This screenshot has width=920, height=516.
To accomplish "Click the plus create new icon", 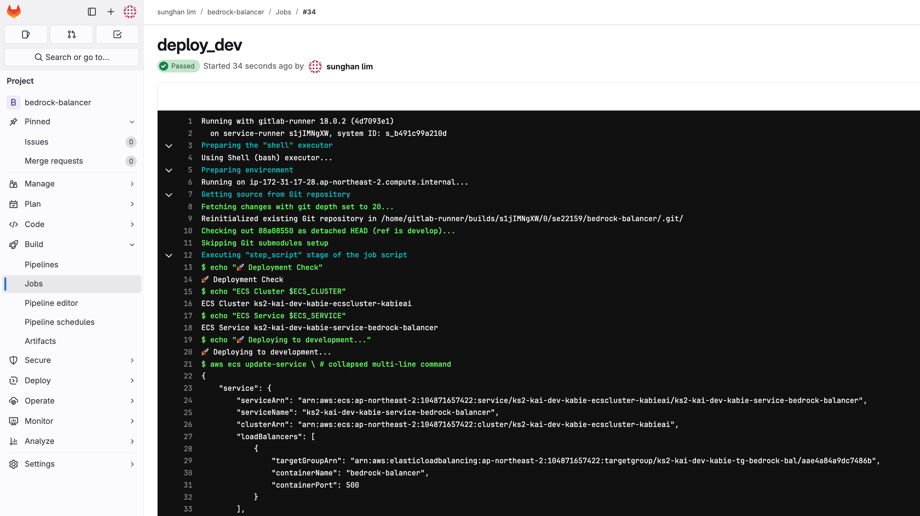I will point(111,12).
